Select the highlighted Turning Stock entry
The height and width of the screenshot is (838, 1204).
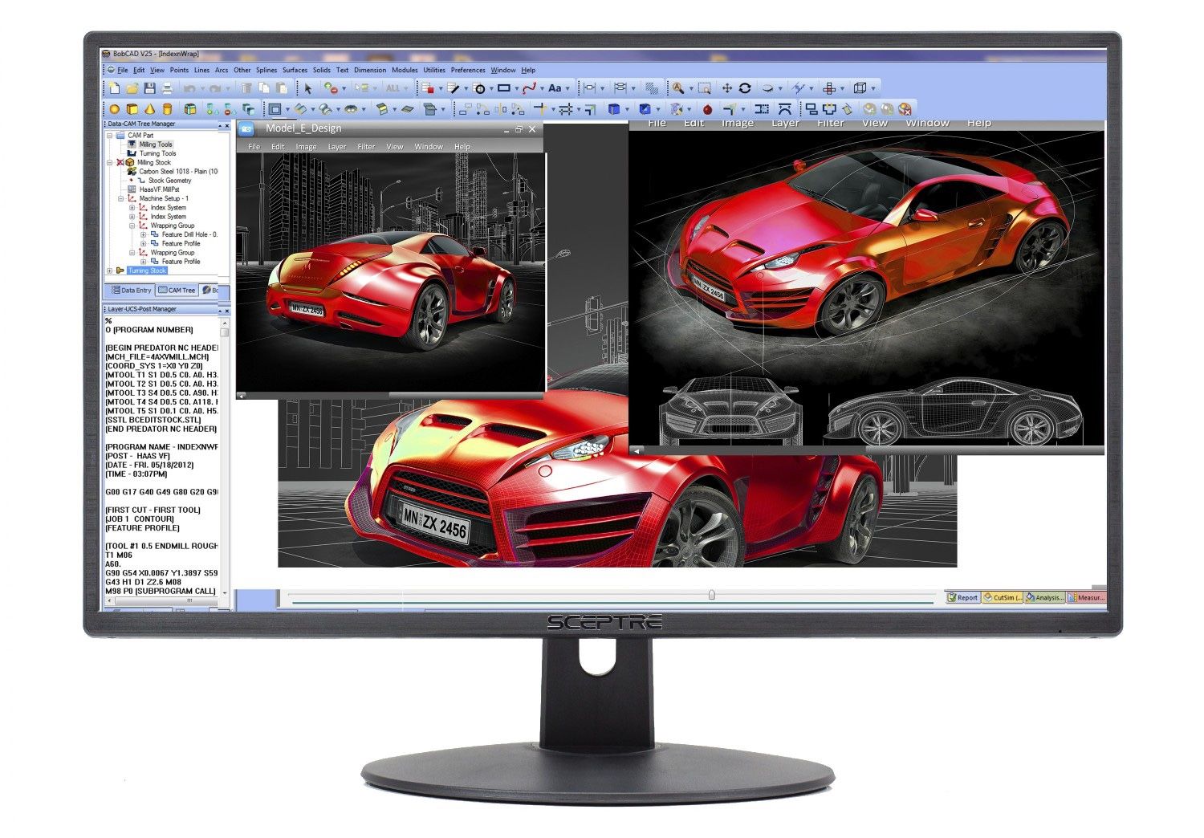click(148, 271)
